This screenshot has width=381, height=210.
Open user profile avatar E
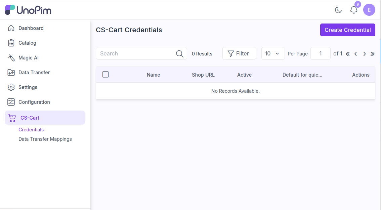click(x=369, y=10)
